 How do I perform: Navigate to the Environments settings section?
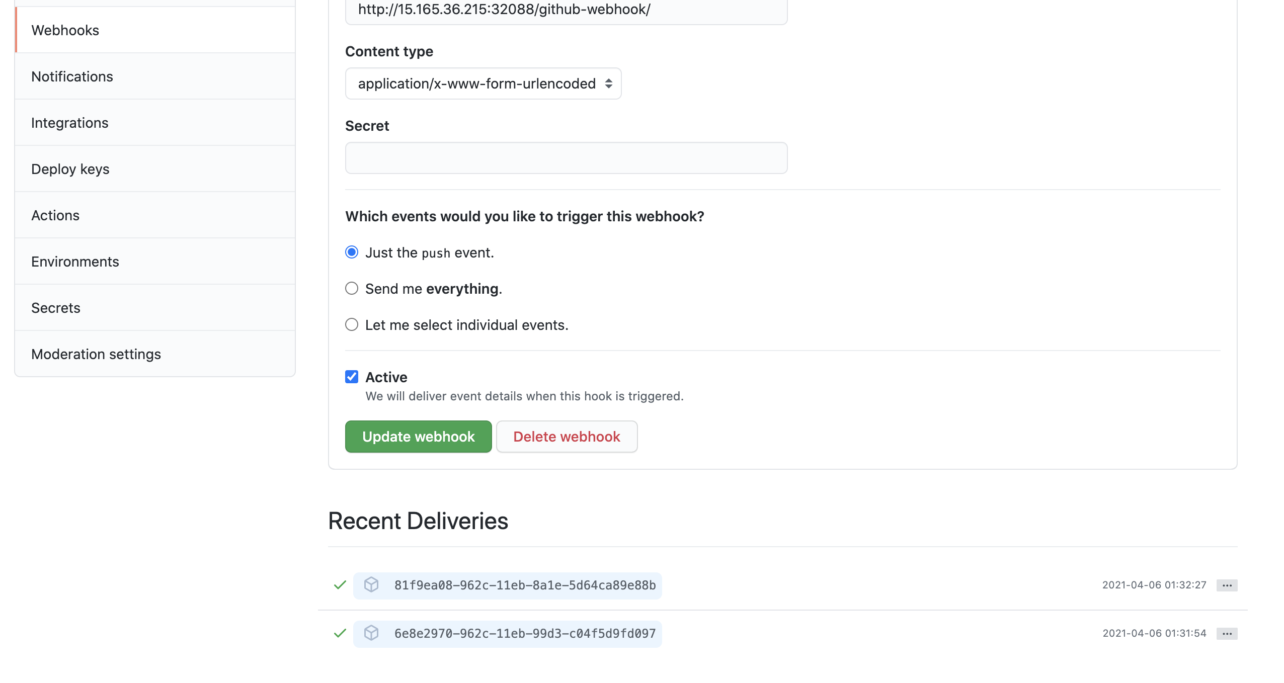pos(75,262)
